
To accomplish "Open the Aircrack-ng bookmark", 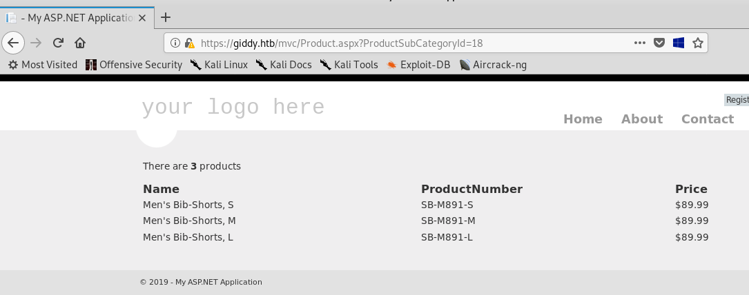I will [493, 65].
